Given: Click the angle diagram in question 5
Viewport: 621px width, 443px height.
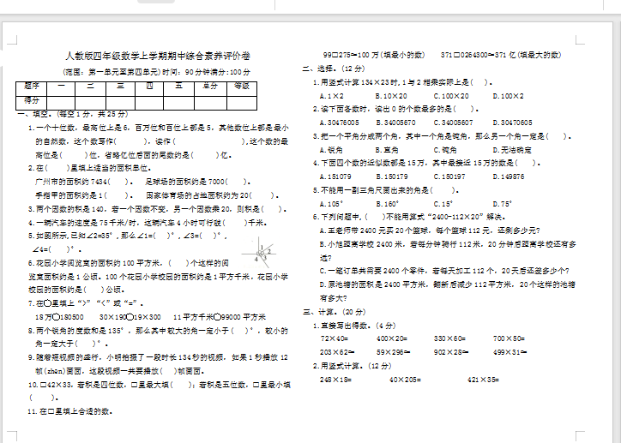Looking at the screenshot, I should point(262,252).
